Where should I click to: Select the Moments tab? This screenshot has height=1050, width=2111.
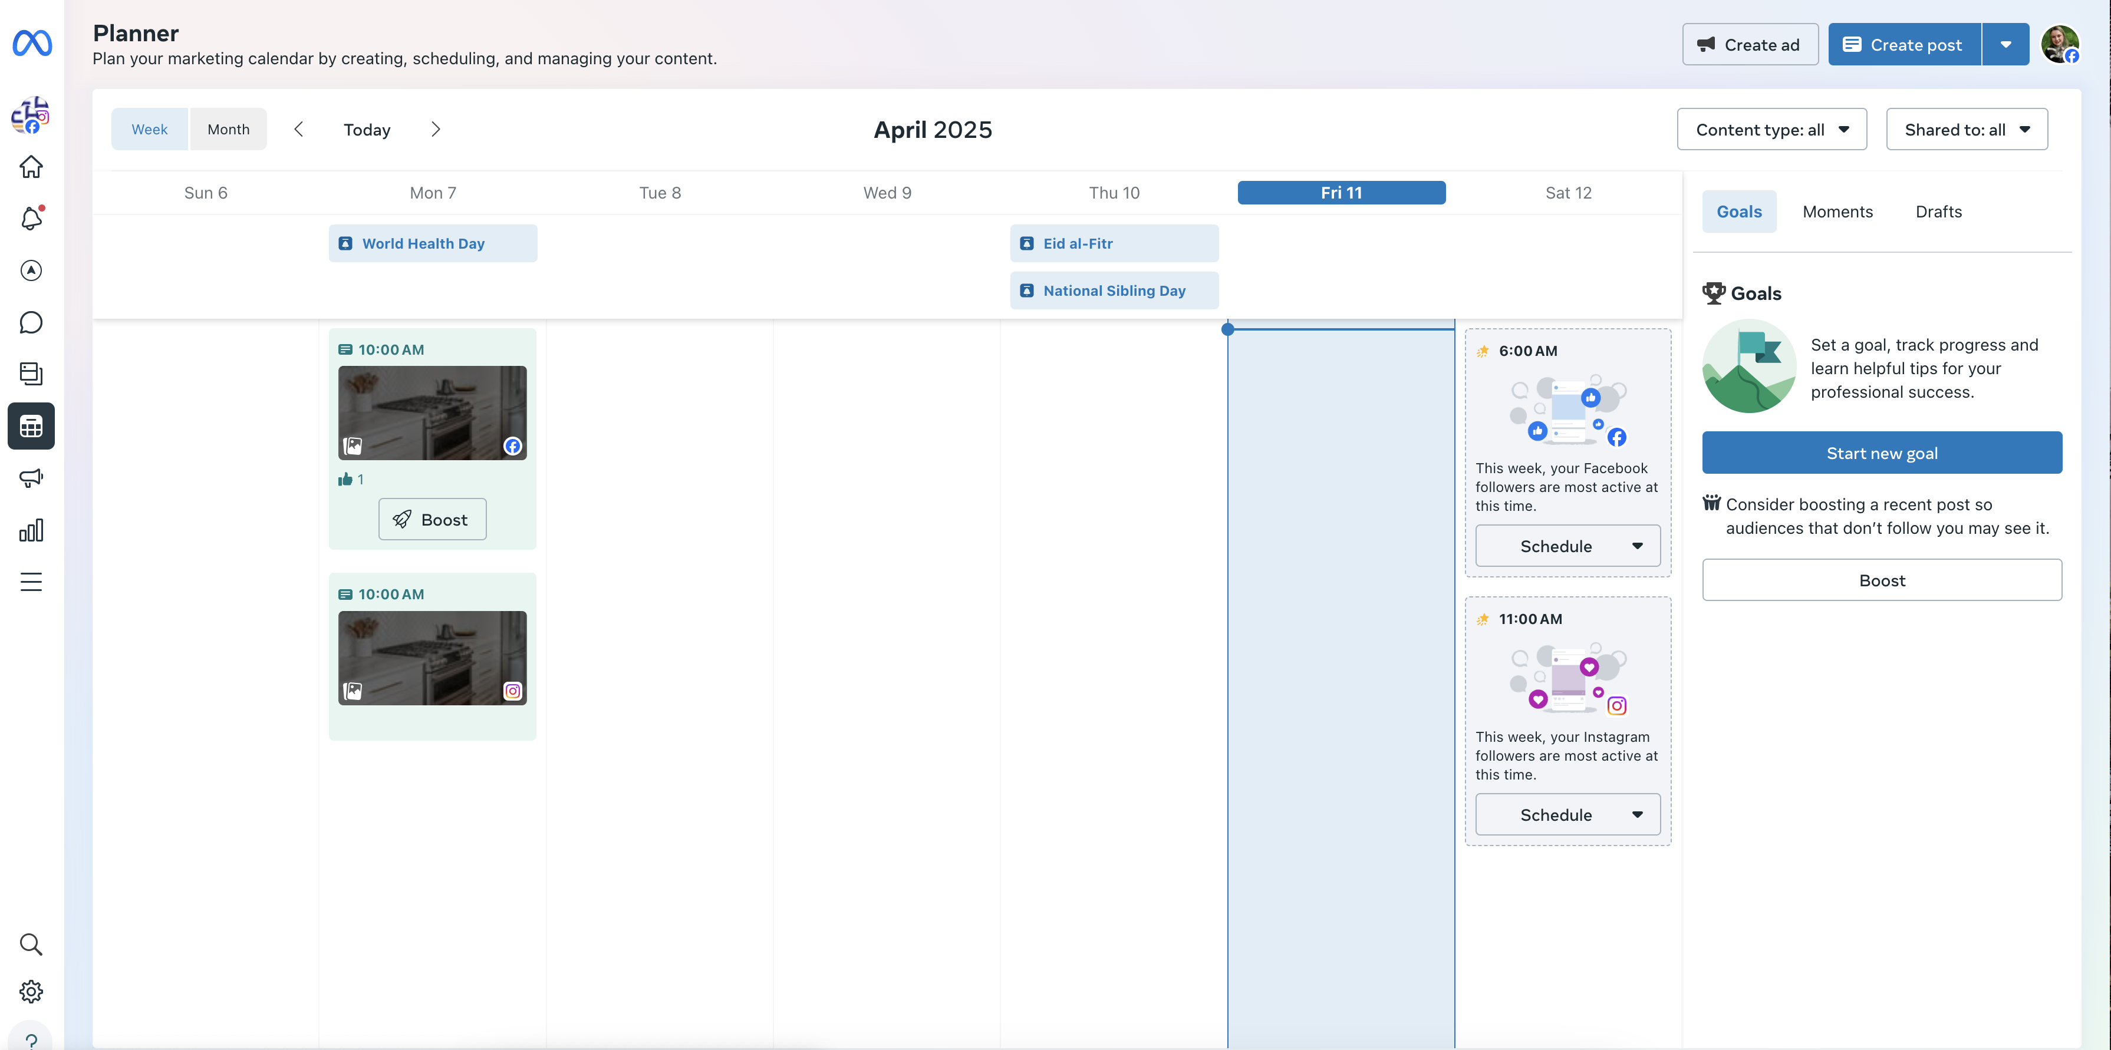click(x=1837, y=212)
